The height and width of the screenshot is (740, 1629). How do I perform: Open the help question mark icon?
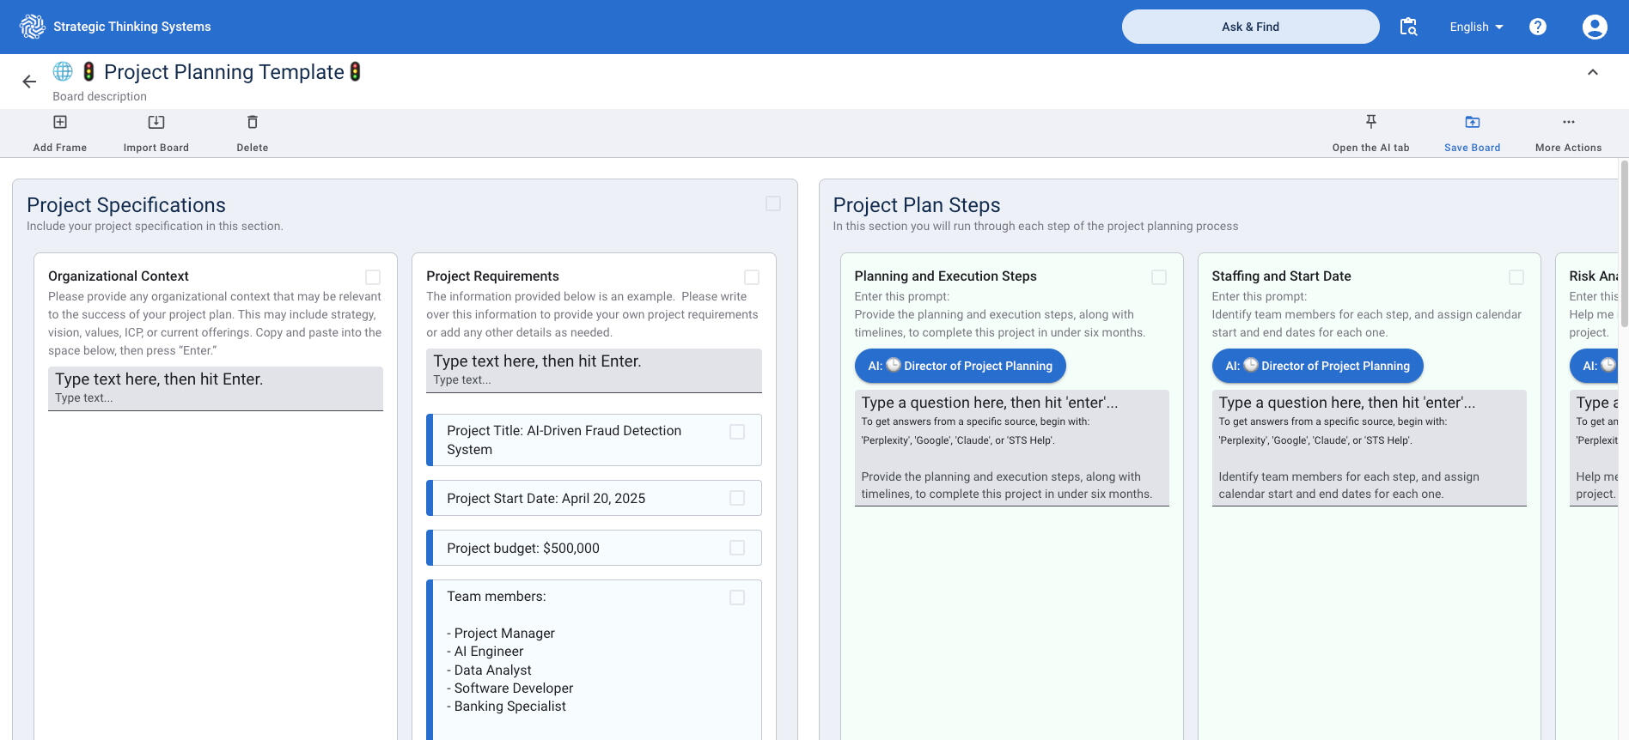pyautogui.click(x=1537, y=27)
